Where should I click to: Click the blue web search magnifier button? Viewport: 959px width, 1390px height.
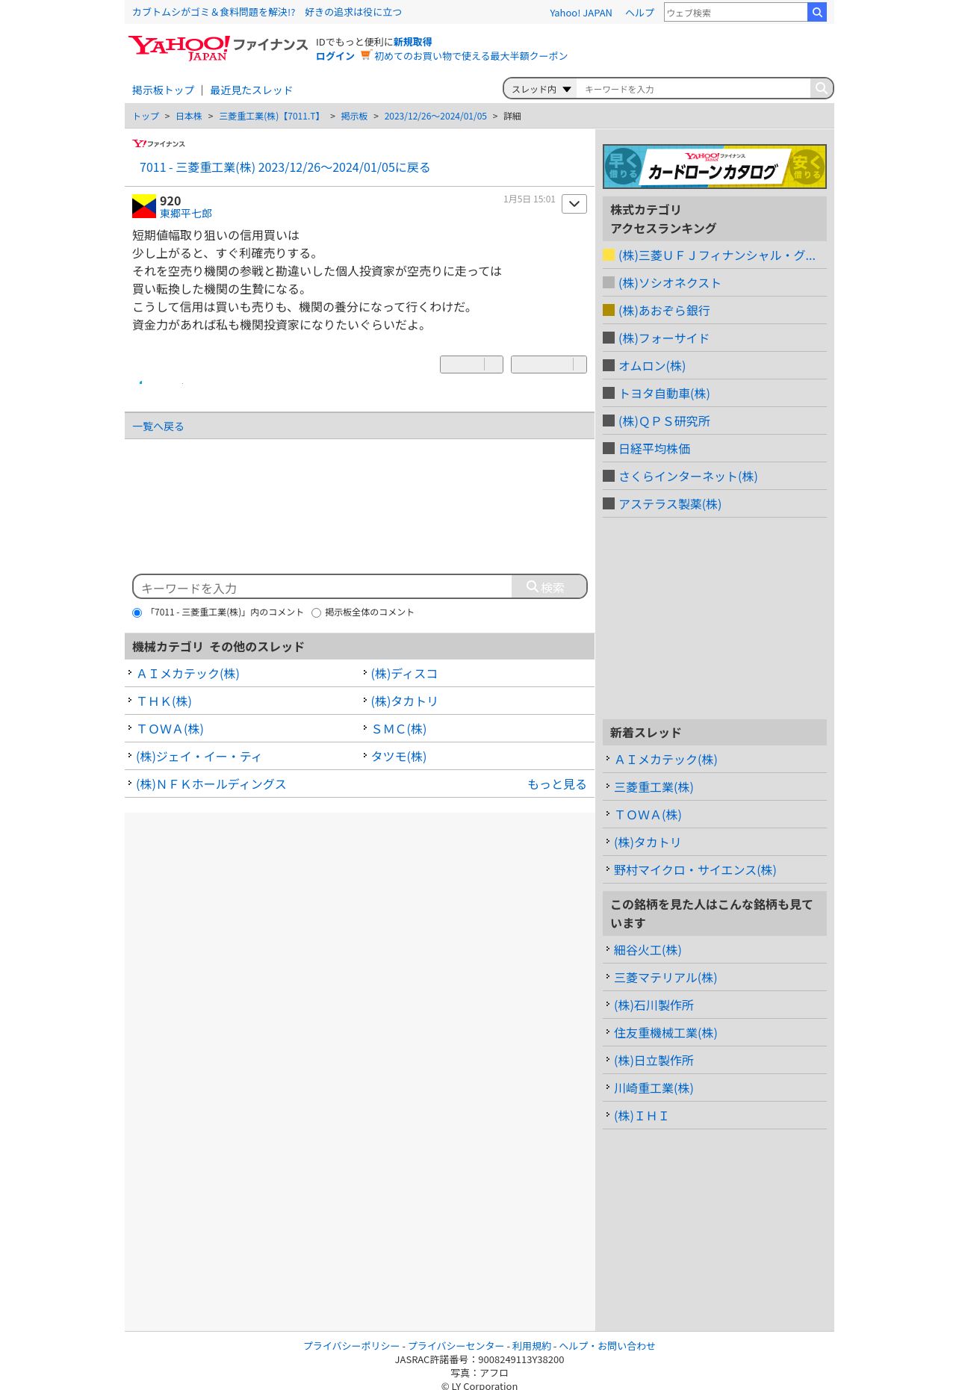[817, 12]
